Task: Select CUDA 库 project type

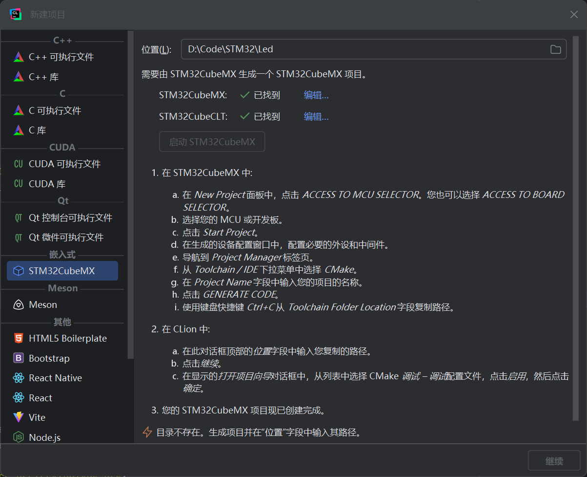Action: [62, 184]
